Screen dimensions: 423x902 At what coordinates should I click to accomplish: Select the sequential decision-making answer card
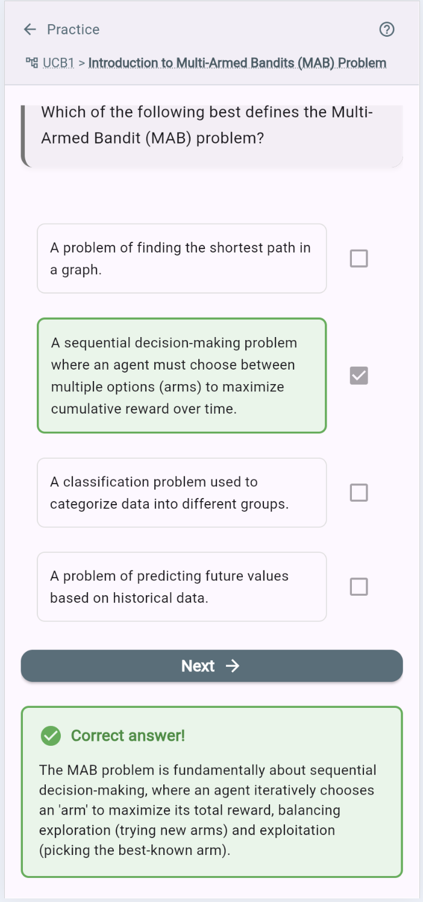(x=181, y=376)
